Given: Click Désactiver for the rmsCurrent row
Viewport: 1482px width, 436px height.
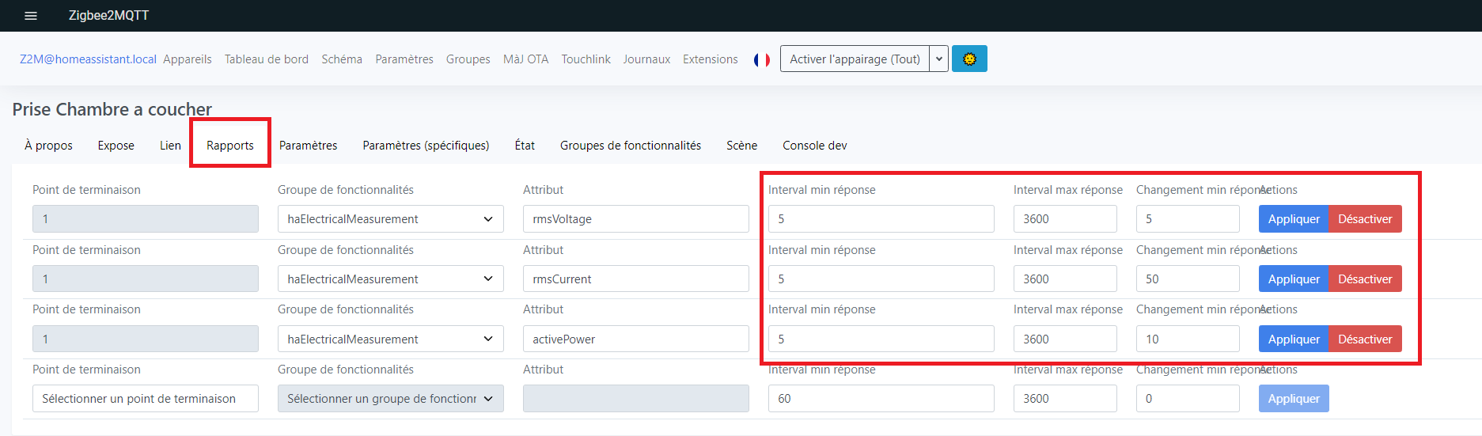Looking at the screenshot, I should coord(1365,279).
